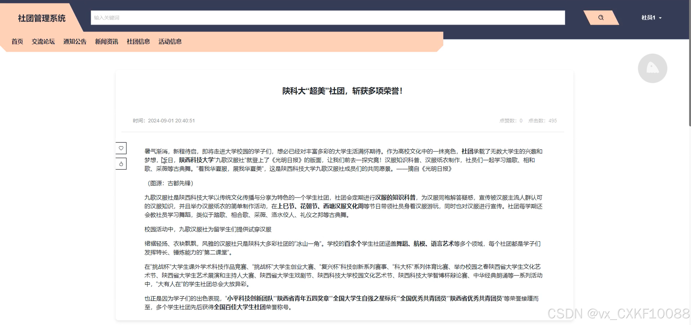Click the article title 陕科大"超美"社团
This screenshot has width=691, height=325.
(x=342, y=91)
